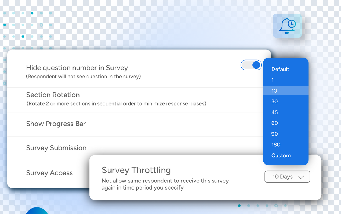
Task: Click the Survey Access setting
Action: pyautogui.click(x=49, y=173)
